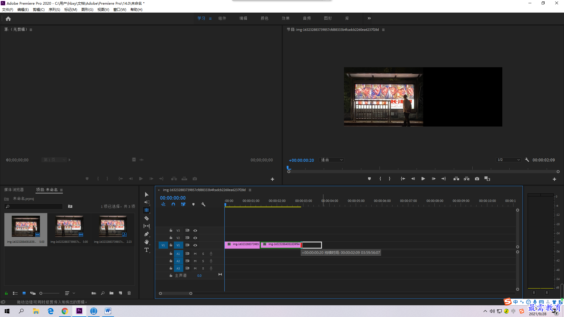The height and width of the screenshot is (317, 564).
Task: Click Lift button in Program monitor
Action: click(456, 179)
